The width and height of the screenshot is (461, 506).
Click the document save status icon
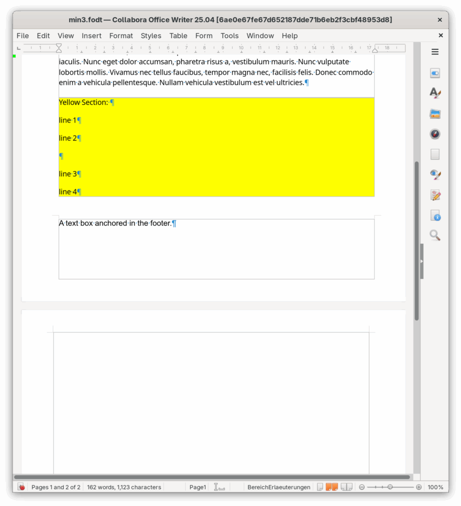click(21, 487)
